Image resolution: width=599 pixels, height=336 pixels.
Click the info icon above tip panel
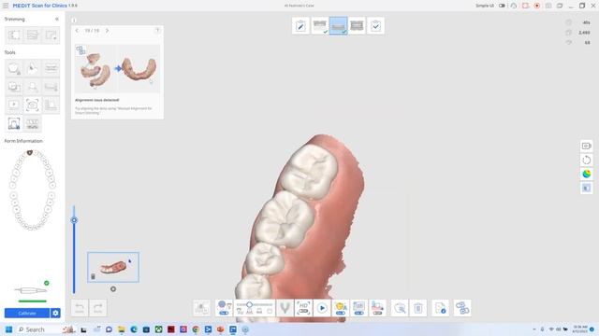click(x=74, y=21)
